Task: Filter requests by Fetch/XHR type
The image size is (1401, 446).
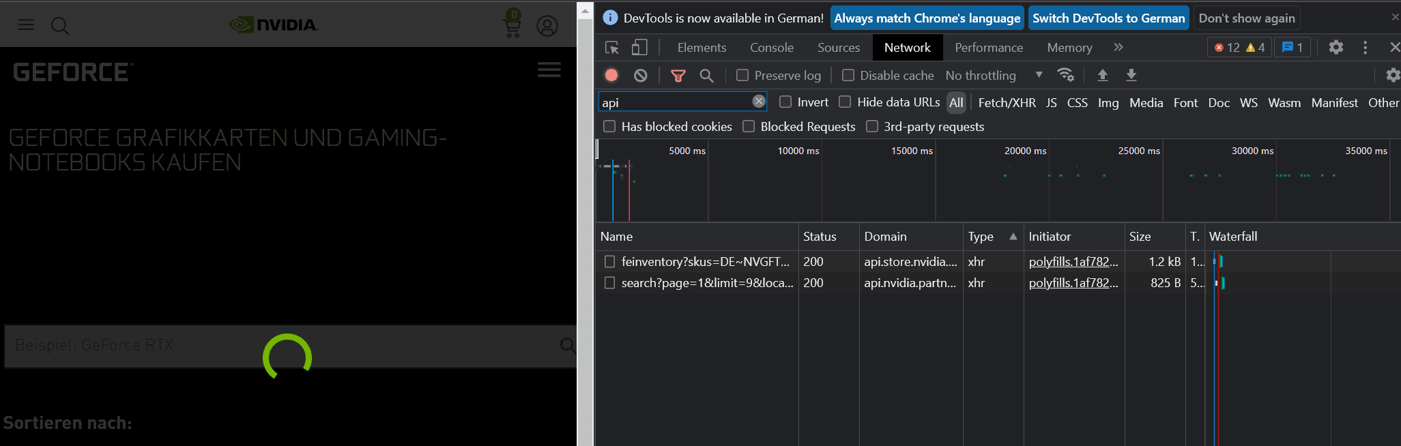Action: 1007,102
